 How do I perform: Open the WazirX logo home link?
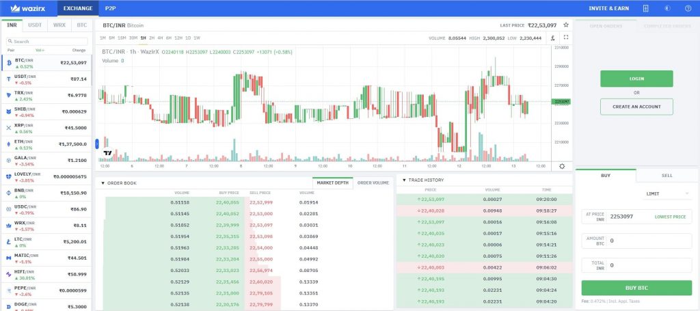click(27, 8)
